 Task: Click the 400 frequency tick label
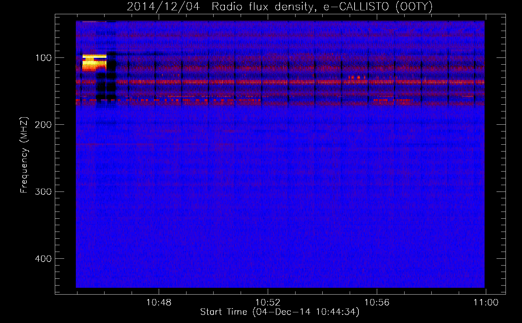pyautogui.click(x=43, y=259)
